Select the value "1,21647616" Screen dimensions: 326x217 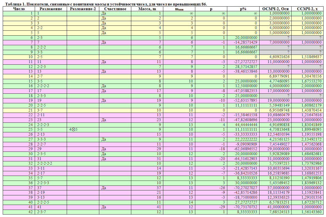pyautogui.click(x=312, y=115)
